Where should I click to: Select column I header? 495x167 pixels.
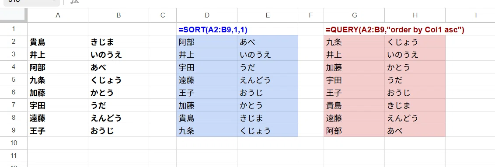click(x=471, y=15)
